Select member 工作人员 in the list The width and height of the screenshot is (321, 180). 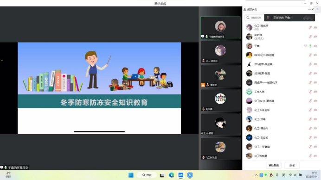point(282,92)
